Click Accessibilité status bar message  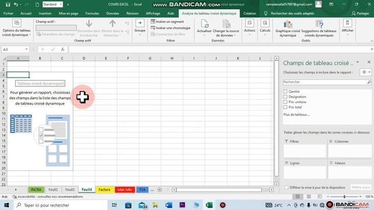(48, 197)
